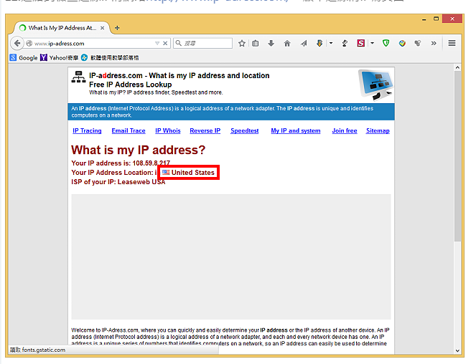
Task: Open a new tab with plus button
Action: click(x=117, y=28)
